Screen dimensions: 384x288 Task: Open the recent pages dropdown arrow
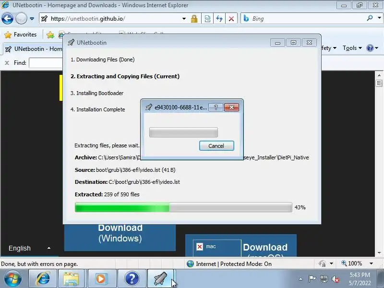[x=32, y=19]
